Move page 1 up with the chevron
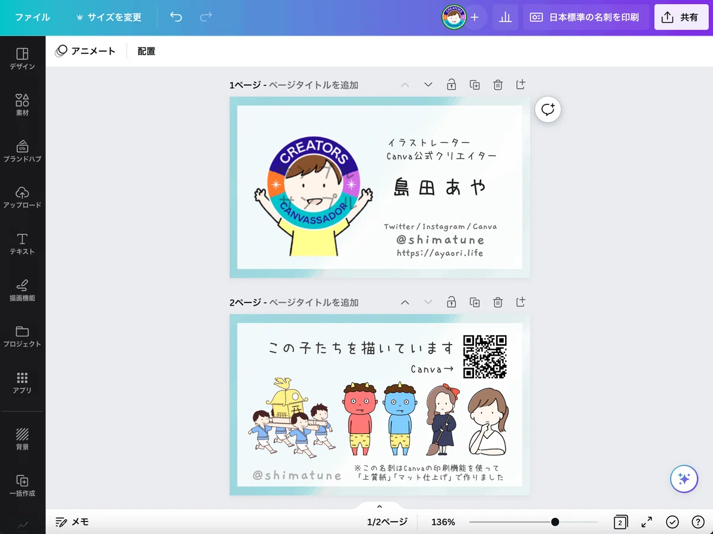 click(x=405, y=85)
